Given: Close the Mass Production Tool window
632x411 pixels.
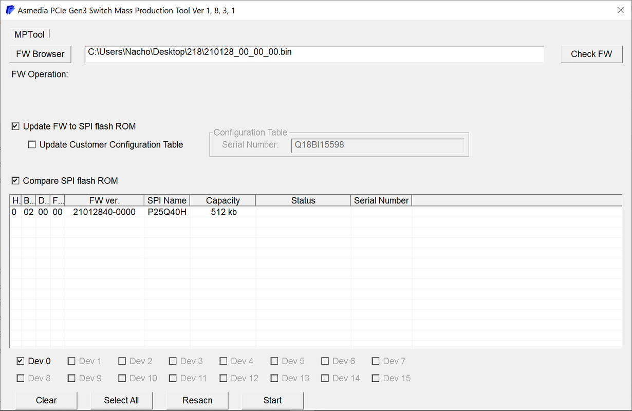Looking at the screenshot, I should coord(620,10).
